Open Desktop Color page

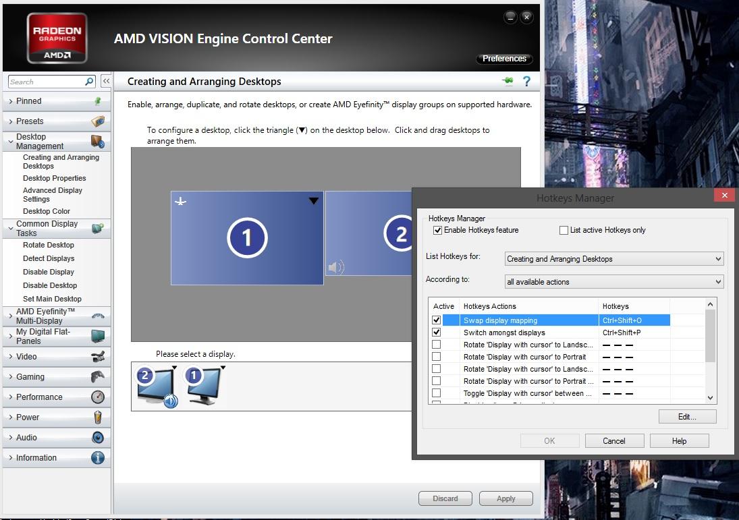46,211
